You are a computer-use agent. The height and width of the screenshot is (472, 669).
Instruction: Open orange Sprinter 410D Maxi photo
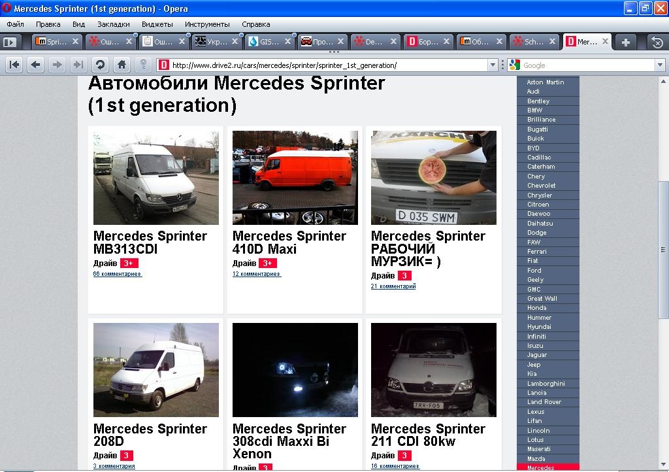[x=295, y=178]
